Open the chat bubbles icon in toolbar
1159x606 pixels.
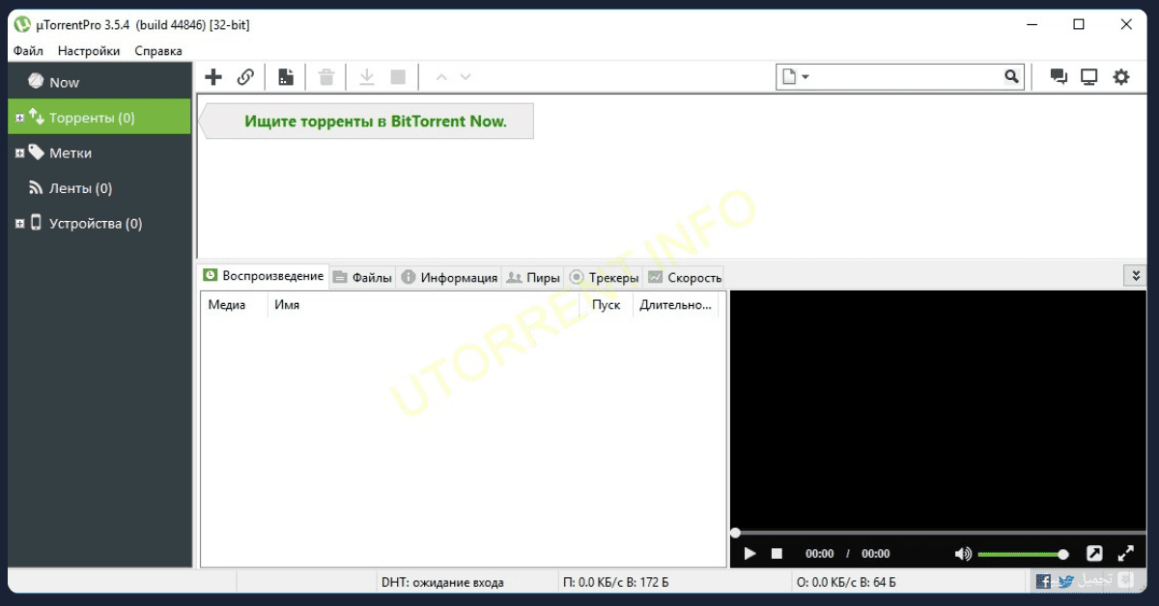[x=1059, y=77]
